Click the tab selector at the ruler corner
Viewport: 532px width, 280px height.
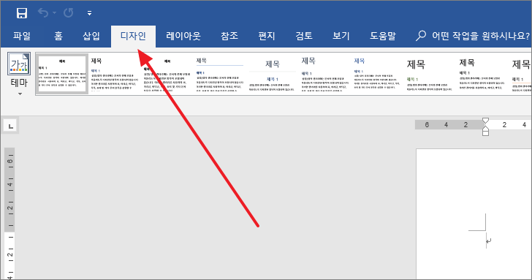coord(10,126)
